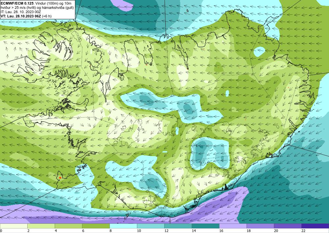The height and width of the screenshot is (233, 329).
Task: Click the '8' label on the wind scale
Action: point(111,231)
